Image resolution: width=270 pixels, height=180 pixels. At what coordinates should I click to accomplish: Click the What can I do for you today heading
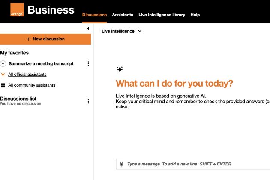174,84
